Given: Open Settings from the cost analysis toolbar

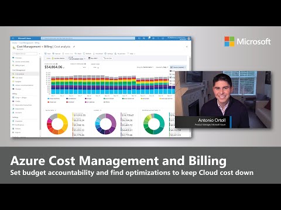Looking at the screenshot, I should [109, 54].
